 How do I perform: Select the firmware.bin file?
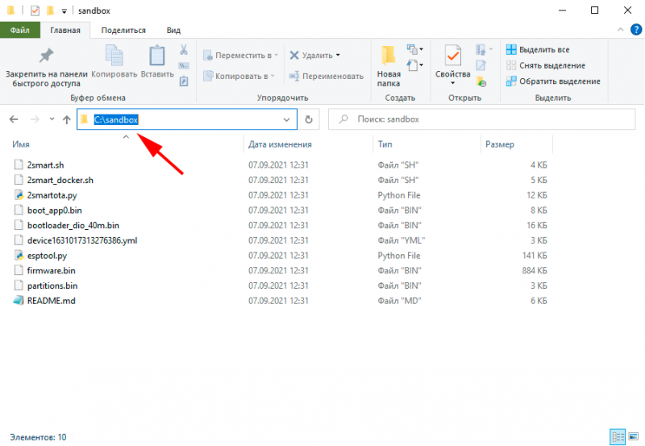click(51, 270)
